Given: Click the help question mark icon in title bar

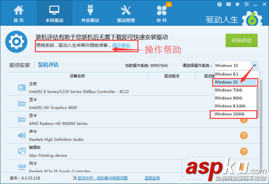Looking at the screenshot, I should [220, 4].
